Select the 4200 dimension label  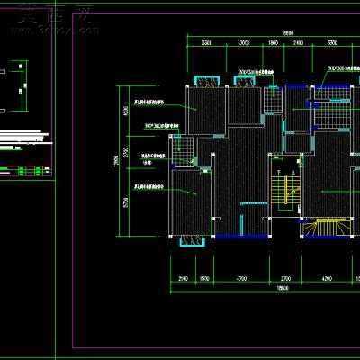pos(327,279)
